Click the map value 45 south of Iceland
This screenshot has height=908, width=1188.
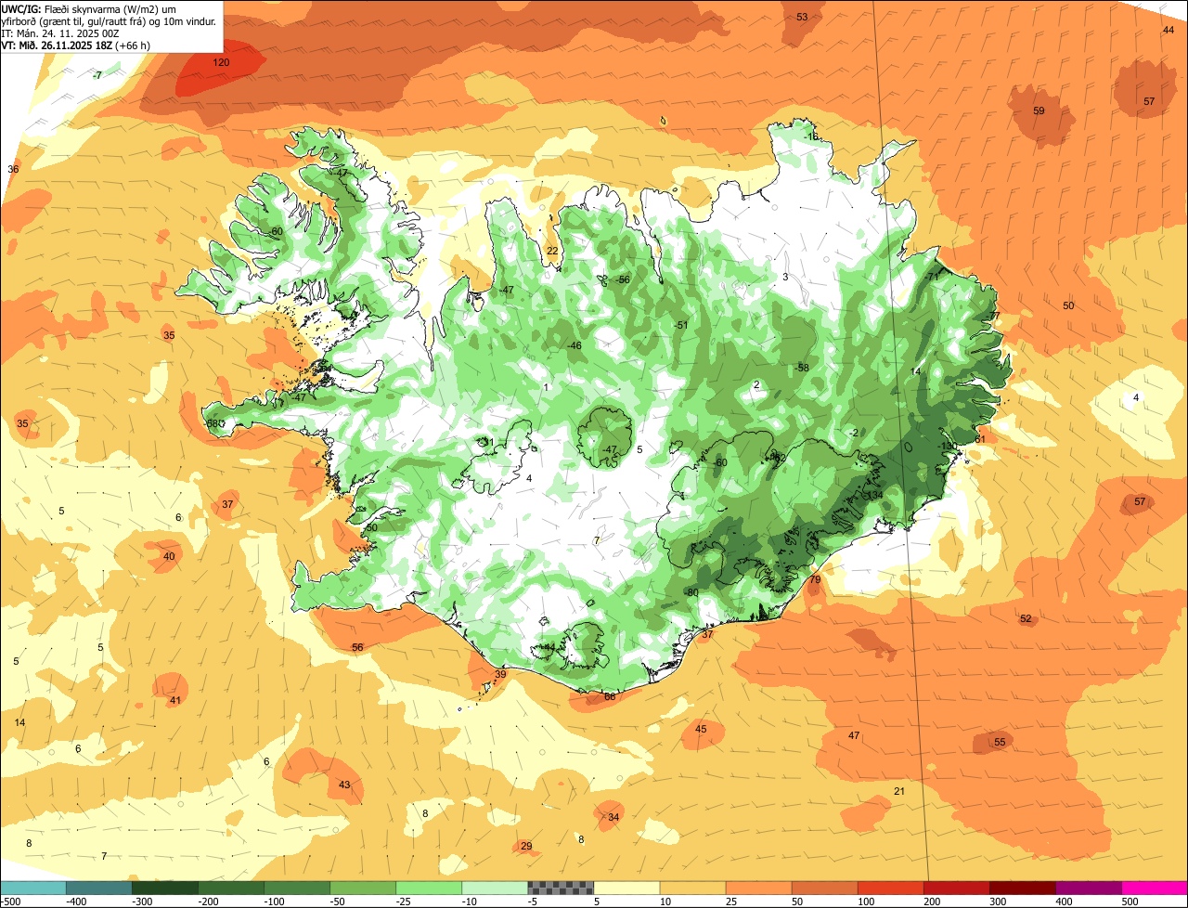pos(701,729)
